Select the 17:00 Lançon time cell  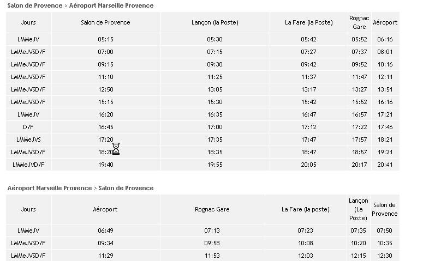[215, 127]
